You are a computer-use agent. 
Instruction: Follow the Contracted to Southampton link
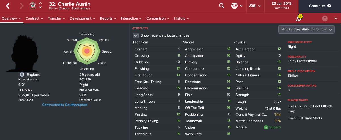click(65, 105)
